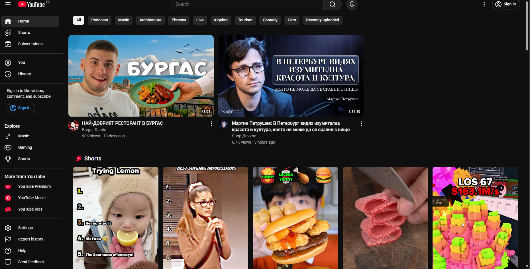Open Явор Дачков channel avatar
Screen dimensions: 530x269
(x=223, y=125)
